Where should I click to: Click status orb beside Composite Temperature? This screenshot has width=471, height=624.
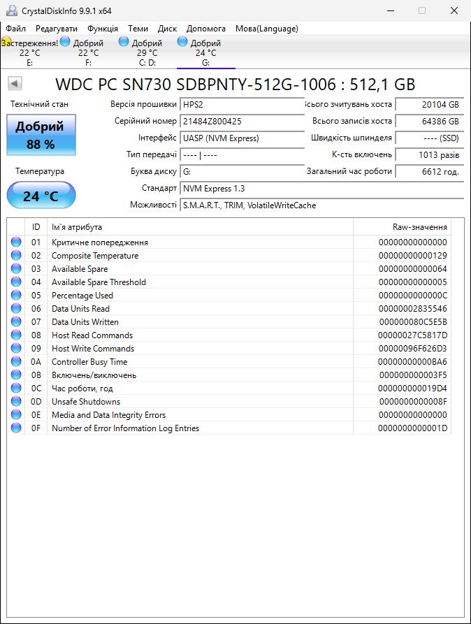[x=16, y=255]
